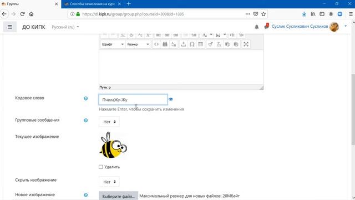Bookmark this page with star icon
Viewport: 355px width, 200px height.
(x=263, y=14)
